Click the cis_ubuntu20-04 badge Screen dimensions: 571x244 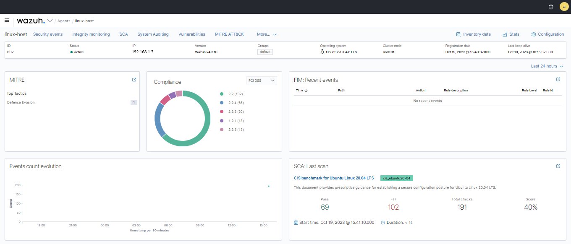click(x=397, y=178)
